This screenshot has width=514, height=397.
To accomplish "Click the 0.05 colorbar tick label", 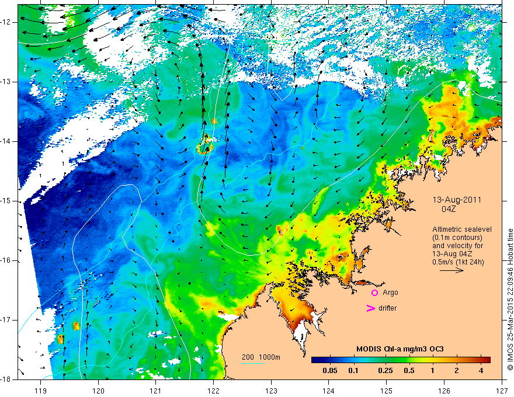I will [330, 371].
